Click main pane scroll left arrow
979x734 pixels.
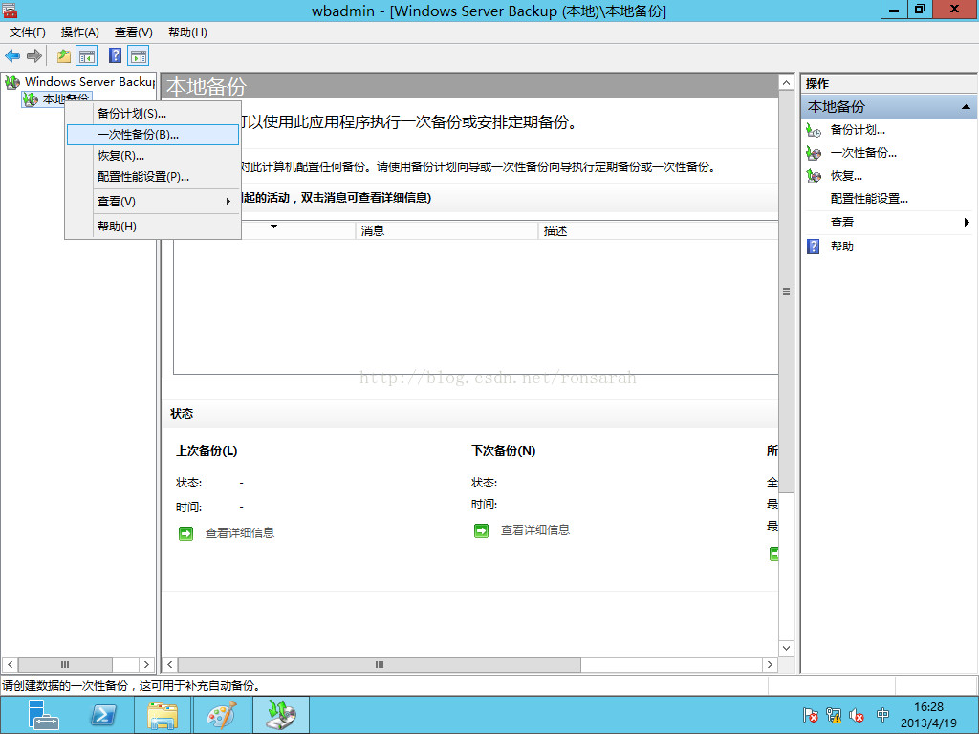(x=170, y=665)
